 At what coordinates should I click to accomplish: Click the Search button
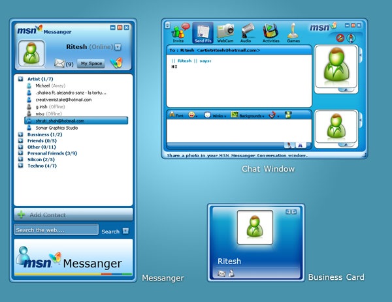(110, 232)
